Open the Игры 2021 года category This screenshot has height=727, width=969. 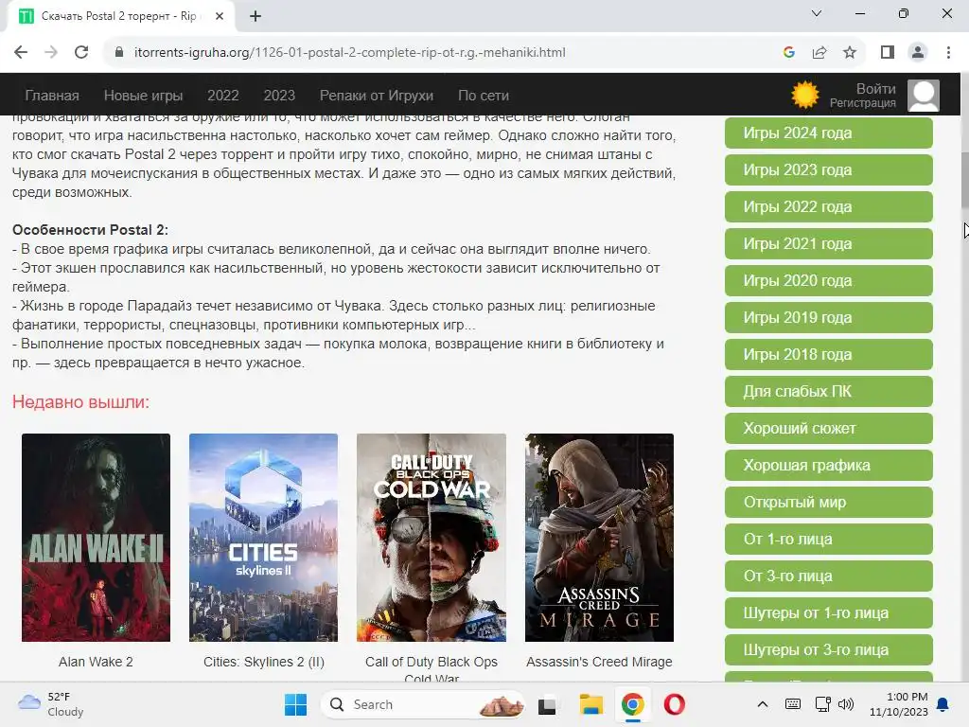click(x=829, y=243)
